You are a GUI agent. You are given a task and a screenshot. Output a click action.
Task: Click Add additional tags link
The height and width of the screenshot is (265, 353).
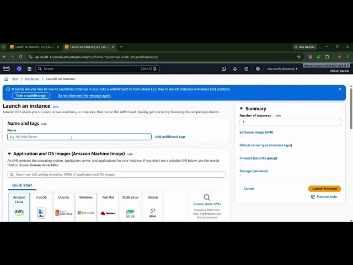[170, 137]
